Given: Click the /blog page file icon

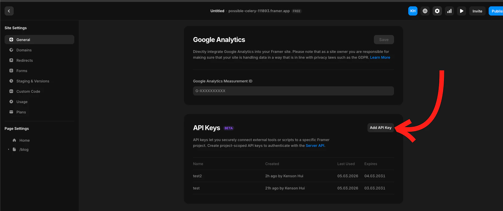Looking at the screenshot, I should coord(14,149).
